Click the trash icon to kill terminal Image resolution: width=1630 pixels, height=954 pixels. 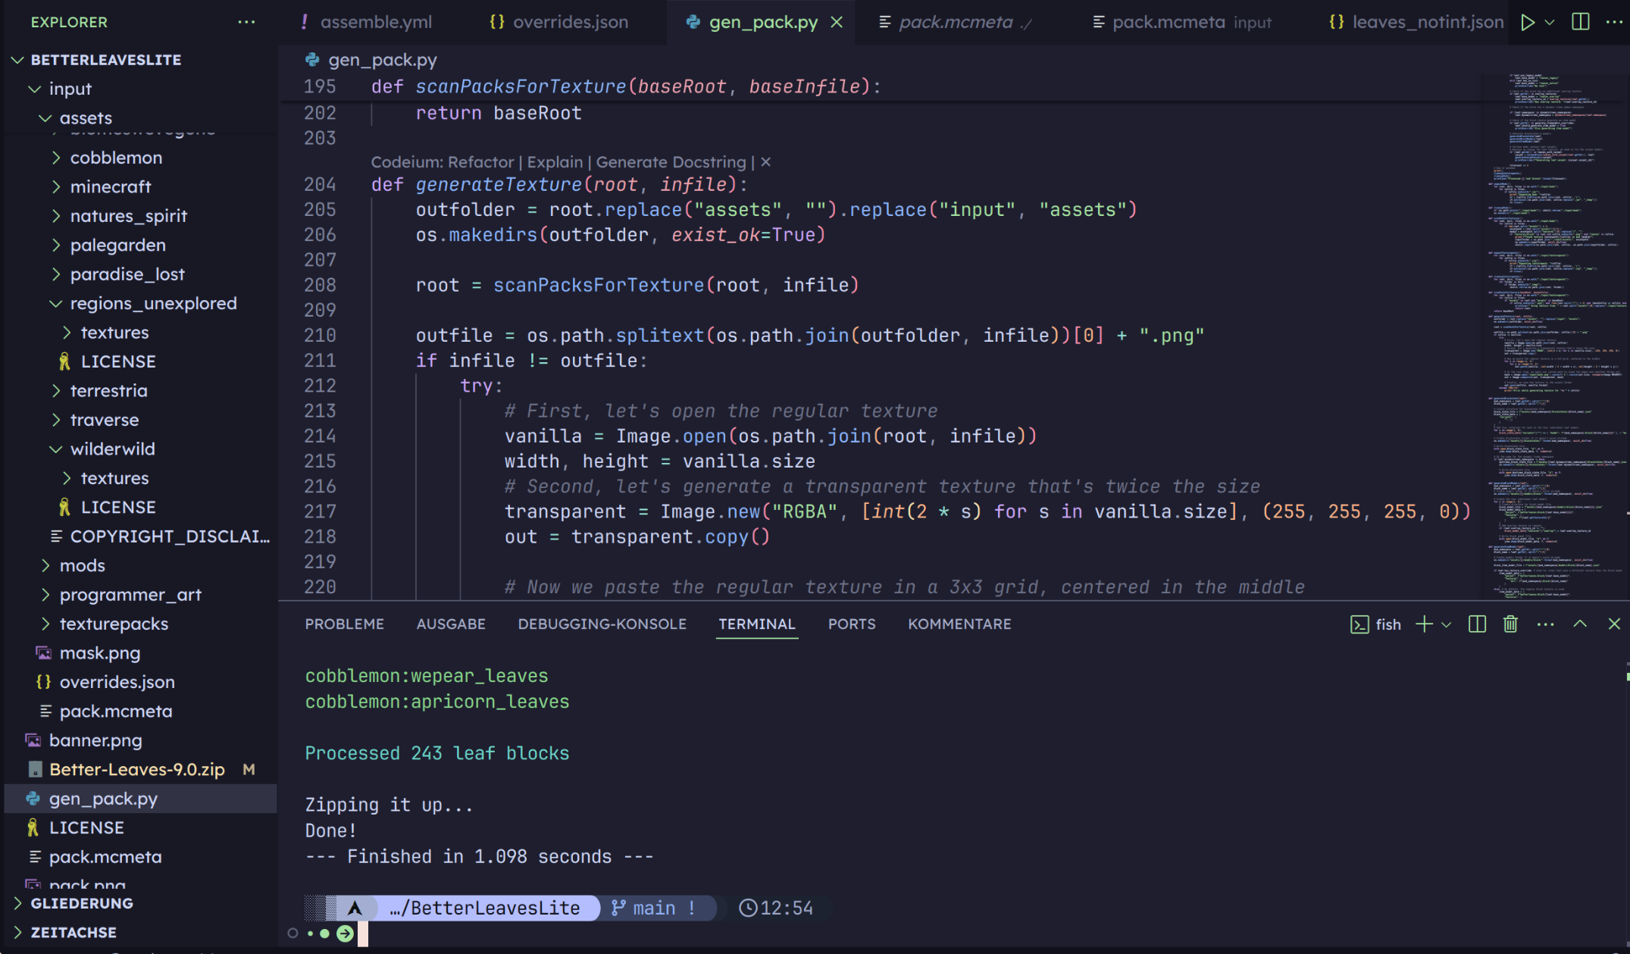coord(1510,624)
